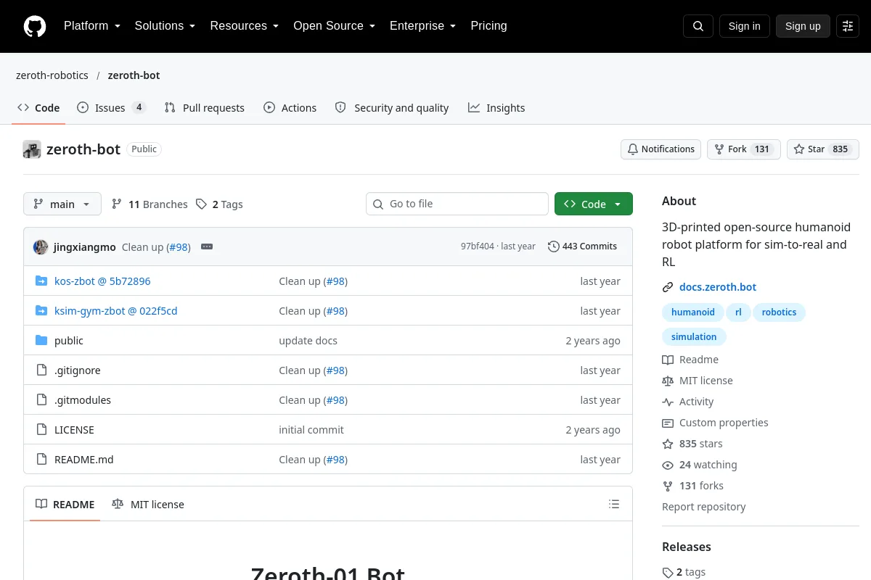
Task: Open Readme in the About sidebar
Action: [x=690, y=360]
